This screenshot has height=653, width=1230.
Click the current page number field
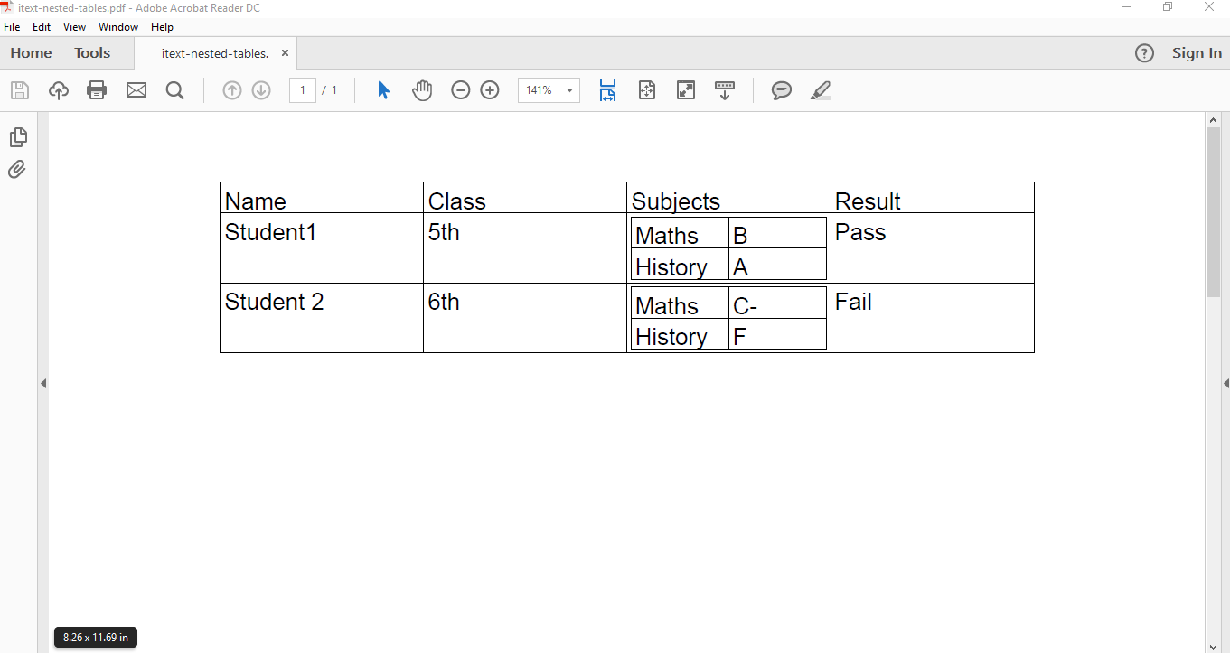point(303,90)
